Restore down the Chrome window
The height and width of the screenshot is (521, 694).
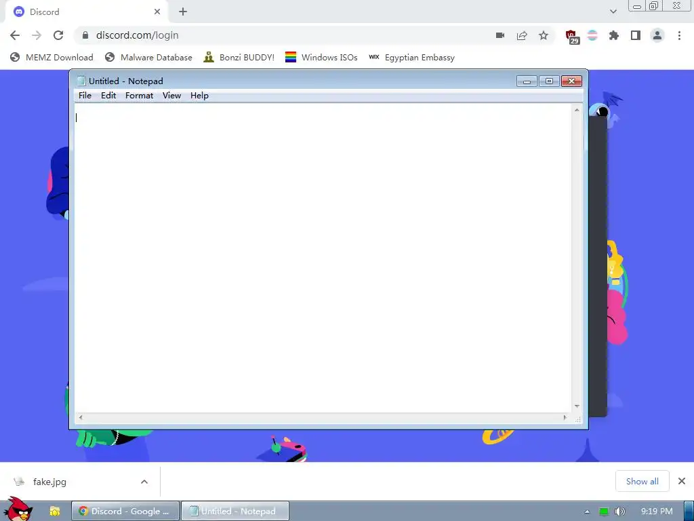click(x=653, y=6)
